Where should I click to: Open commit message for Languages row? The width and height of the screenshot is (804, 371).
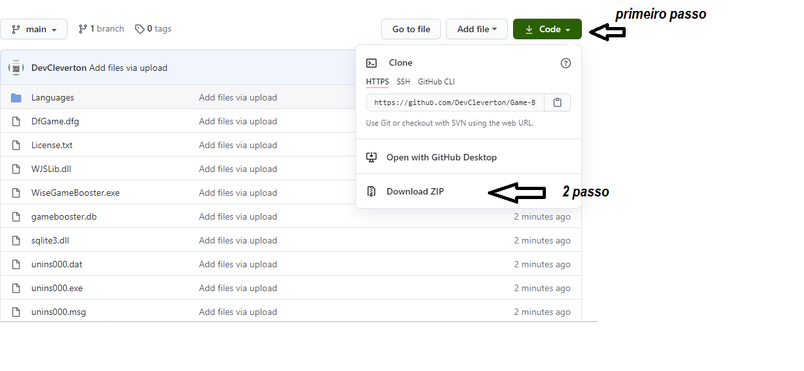[x=238, y=97]
